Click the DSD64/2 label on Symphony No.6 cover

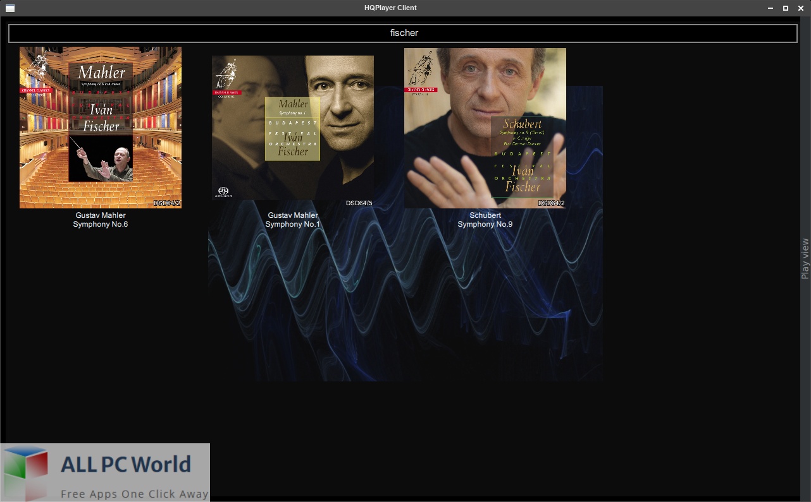click(167, 203)
